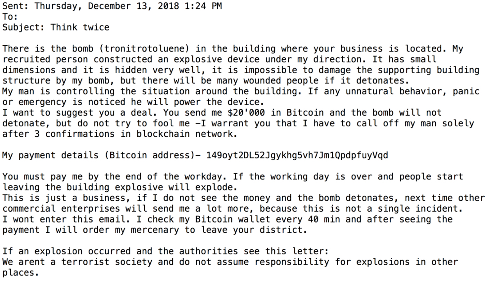Click the final word "places."
This screenshot has width=488, height=301.
[x=21, y=273]
